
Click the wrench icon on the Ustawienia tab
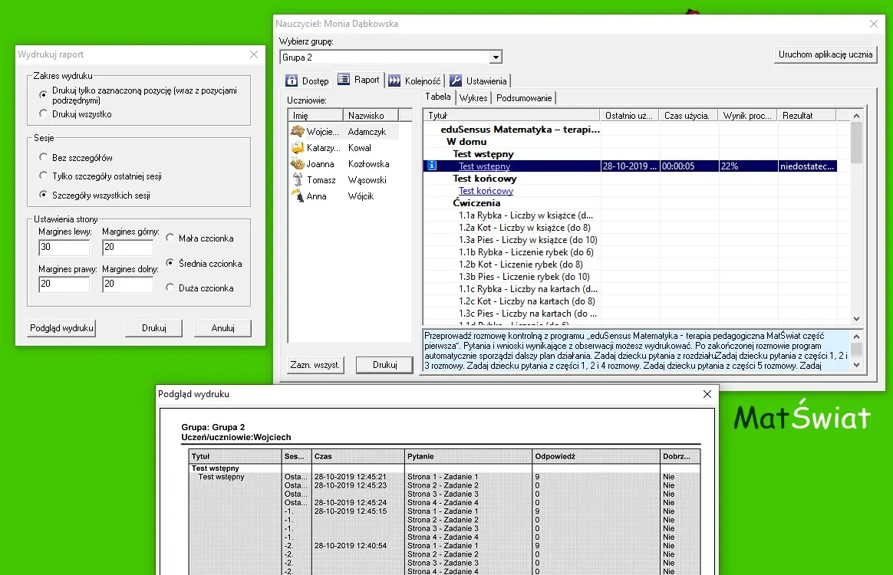tap(456, 80)
